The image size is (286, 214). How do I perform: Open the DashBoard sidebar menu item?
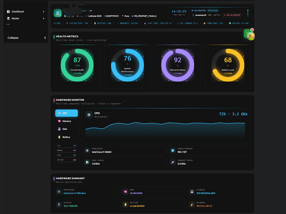click(x=25, y=12)
